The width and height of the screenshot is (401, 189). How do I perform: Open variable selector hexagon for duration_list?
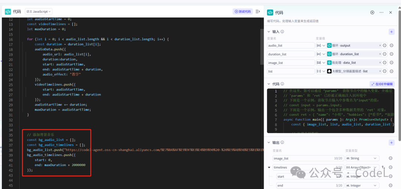385,54
